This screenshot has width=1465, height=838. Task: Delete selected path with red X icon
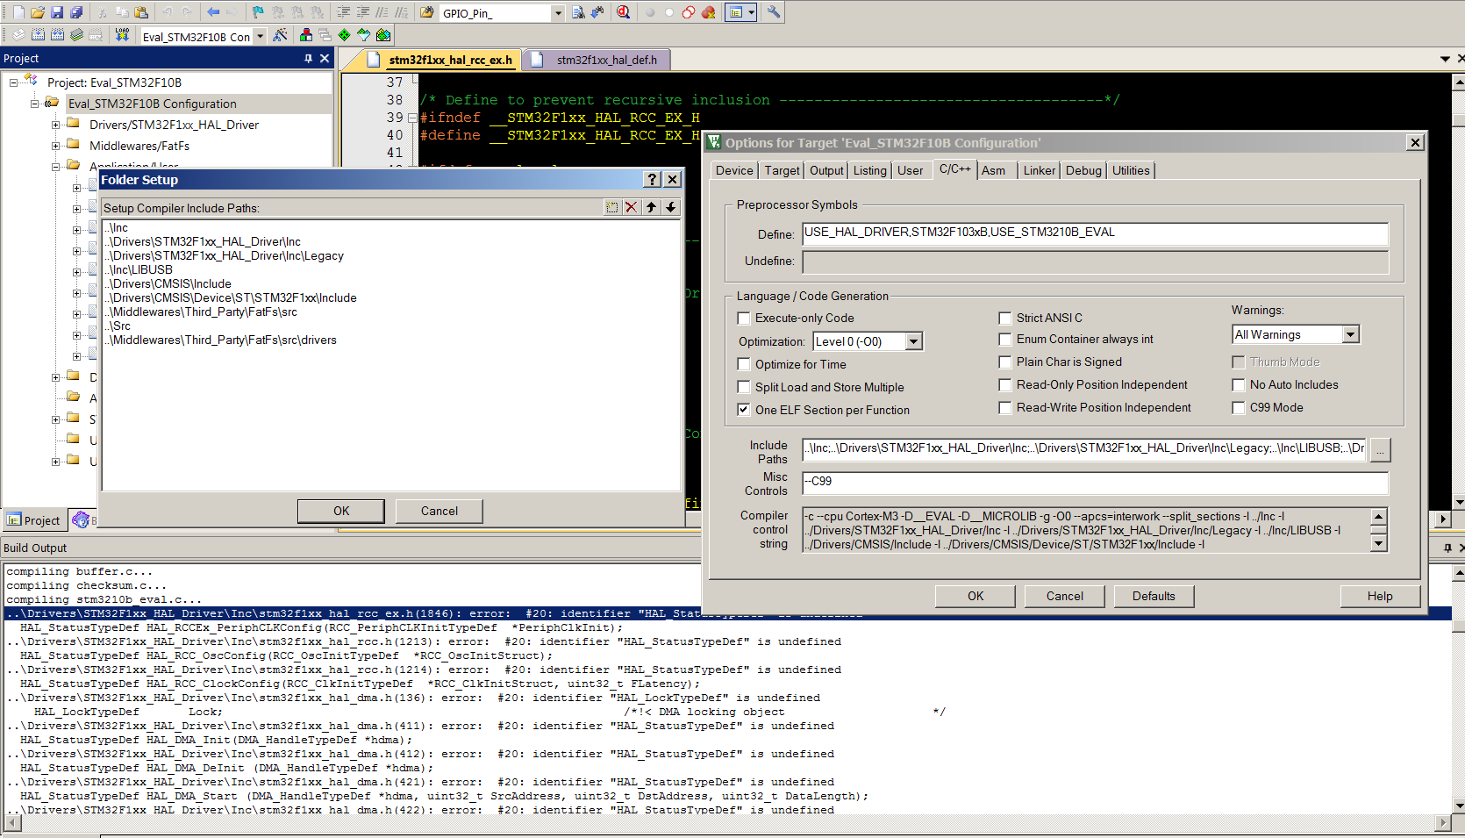coord(631,207)
